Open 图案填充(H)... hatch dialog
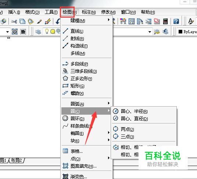197x179 pixels. (x=87, y=166)
